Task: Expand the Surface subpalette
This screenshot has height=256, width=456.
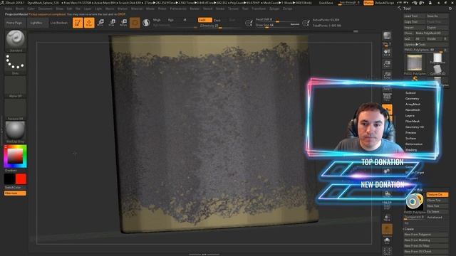Action: click(410, 139)
